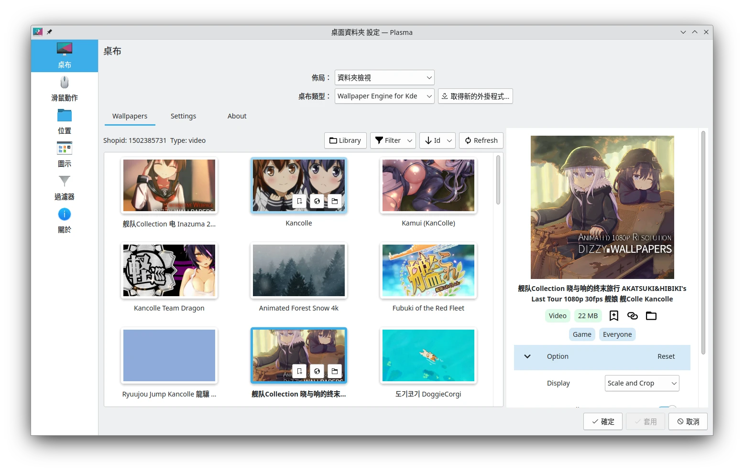The height and width of the screenshot is (472, 744).
Task: Select the Kancolle Team Dragon thumbnail
Action: click(x=169, y=270)
